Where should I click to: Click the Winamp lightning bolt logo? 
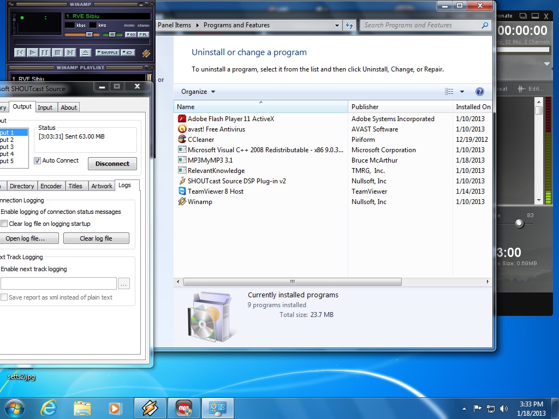click(x=146, y=53)
